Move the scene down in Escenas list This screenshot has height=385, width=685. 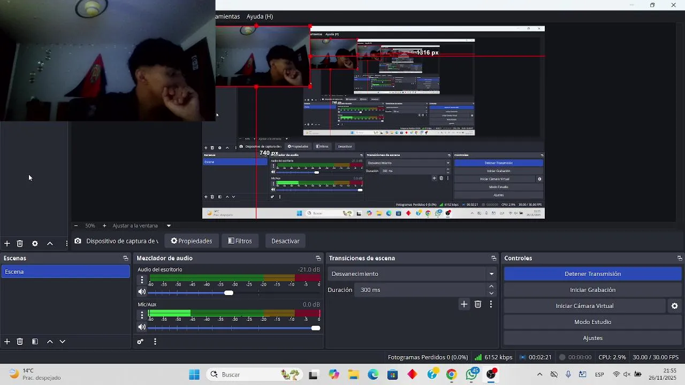[63, 341]
